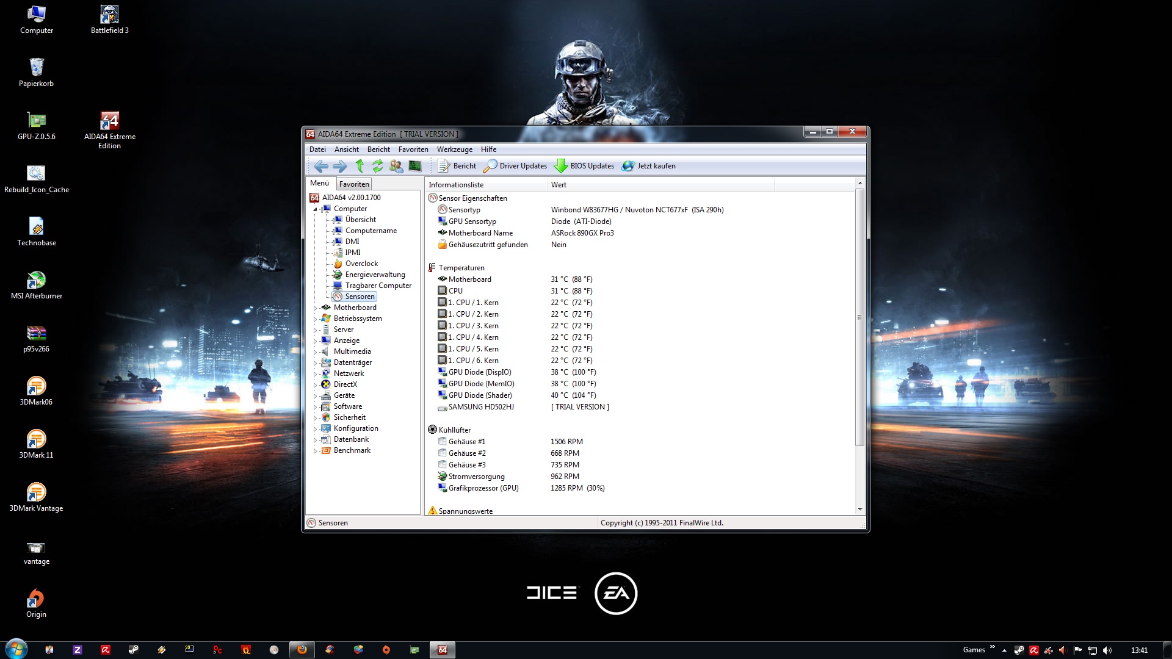Click the Forward arrow in AIDA64 toolbar
The width and height of the screenshot is (1172, 659).
point(340,166)
